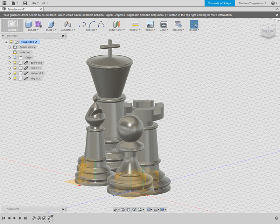Toggle bishop v1:1 visibility light bulb

click(15, 73)
